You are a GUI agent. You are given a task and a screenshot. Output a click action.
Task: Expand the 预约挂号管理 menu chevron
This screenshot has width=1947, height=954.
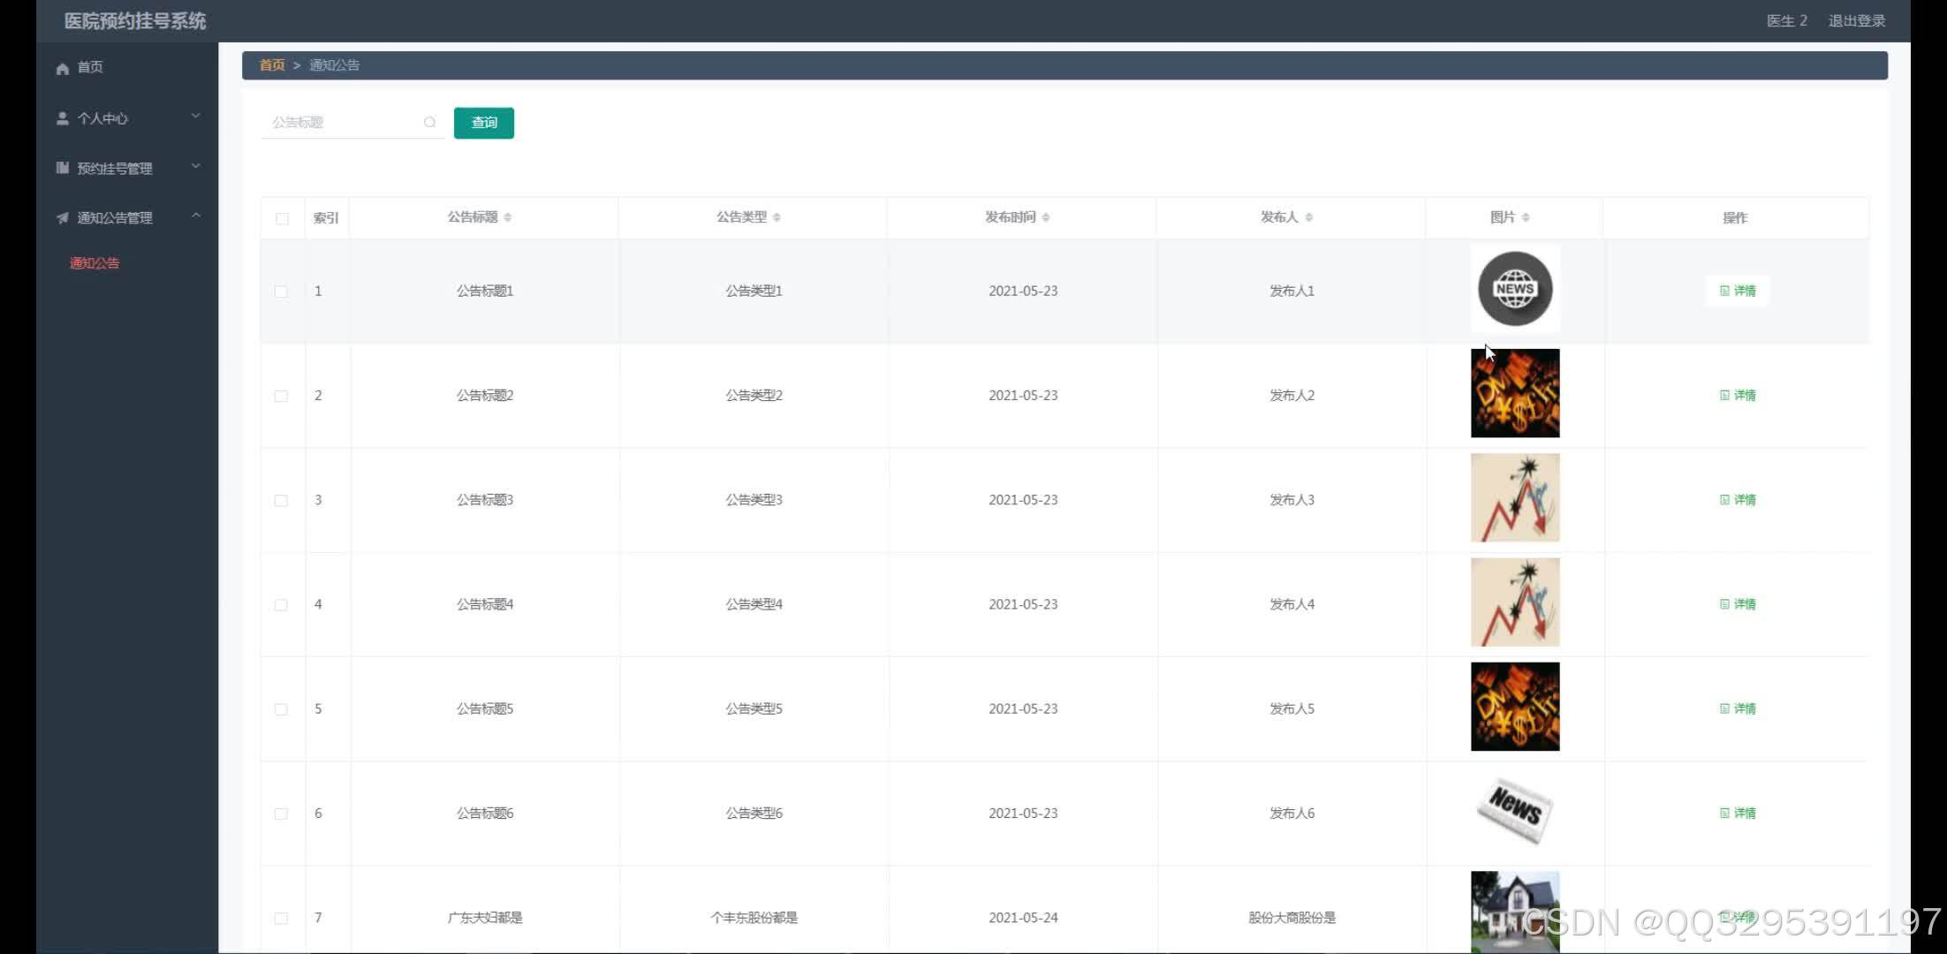point(196,166)
